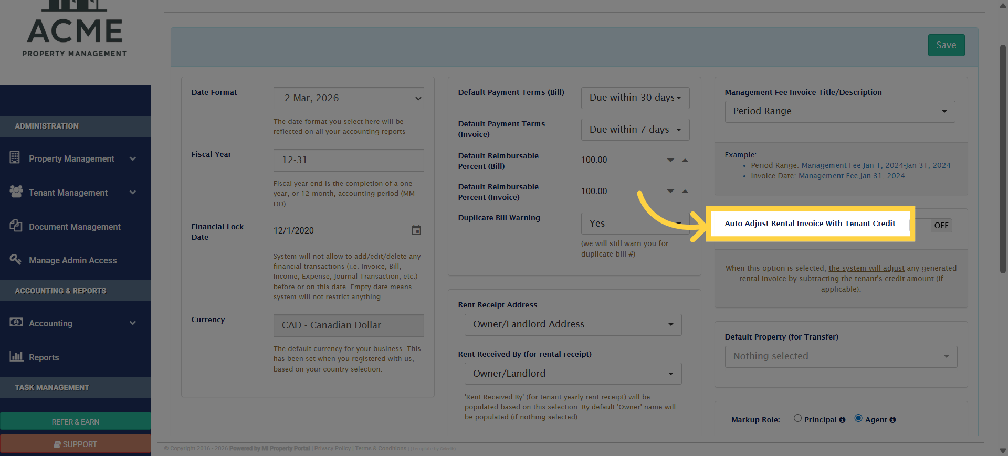Click Default Reimbursable Percent (Bill) field
This screenshot has height=456, width=1008.
coord(635,160)
